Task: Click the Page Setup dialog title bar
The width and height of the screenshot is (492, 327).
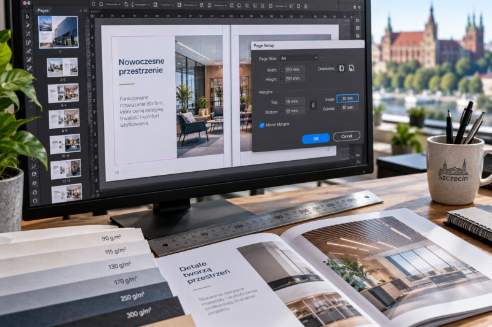Action: coord(307,45)
